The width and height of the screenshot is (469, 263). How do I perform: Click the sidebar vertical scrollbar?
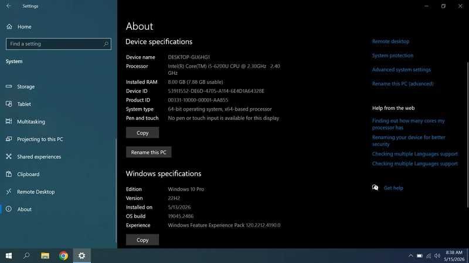(x=116, y=191)
